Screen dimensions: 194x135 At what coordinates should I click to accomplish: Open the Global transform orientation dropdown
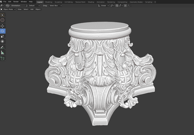point(103,5)
